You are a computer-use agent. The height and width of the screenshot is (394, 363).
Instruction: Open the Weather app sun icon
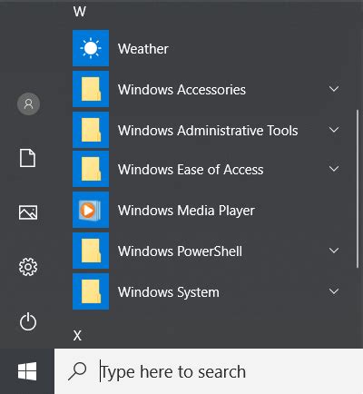click(91, 48)
